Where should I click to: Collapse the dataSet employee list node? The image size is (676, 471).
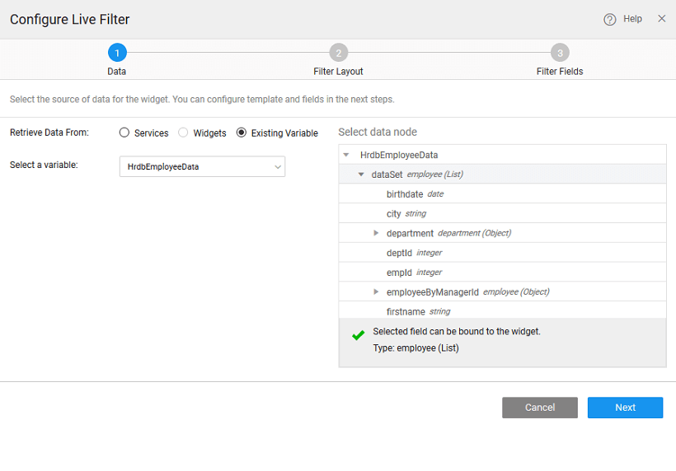pyautogui.click(x=361, y=175)
